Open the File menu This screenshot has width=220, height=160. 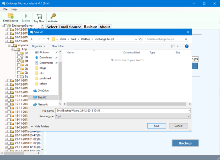(x=5, y=9)
